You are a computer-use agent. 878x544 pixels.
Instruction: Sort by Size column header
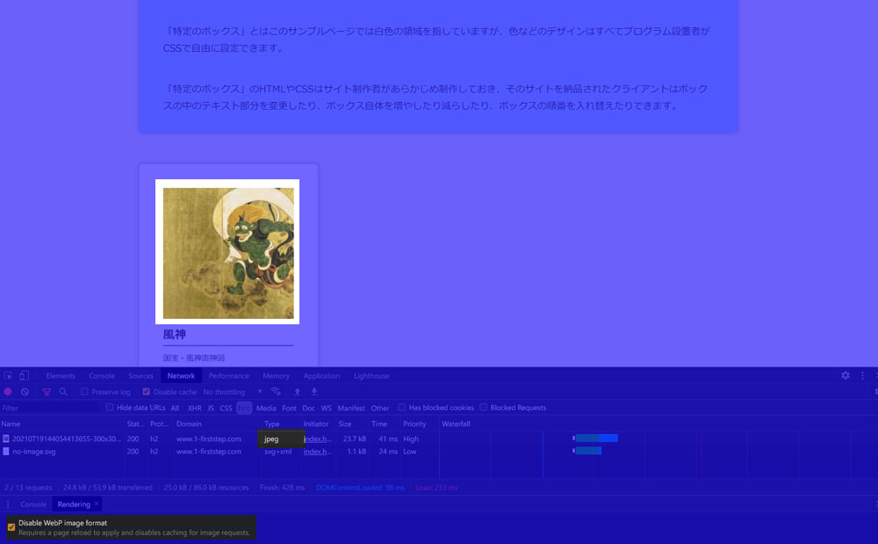point(352,424)
